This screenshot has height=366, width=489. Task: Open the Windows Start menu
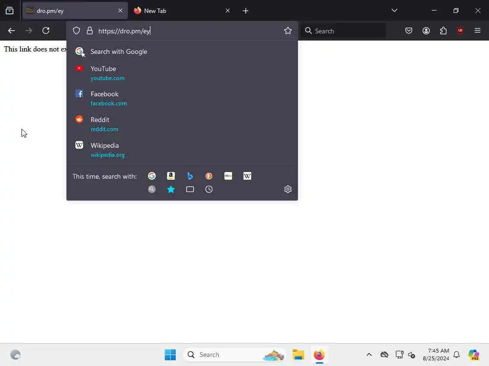click(170, 355)
